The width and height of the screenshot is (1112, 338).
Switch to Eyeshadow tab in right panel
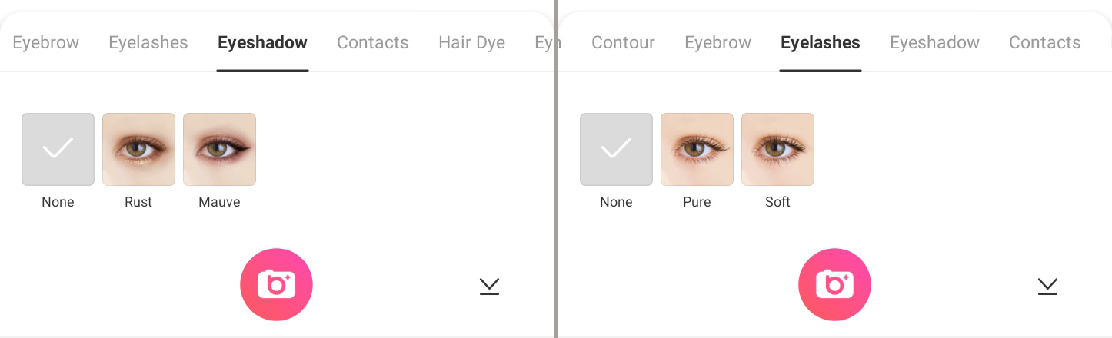coord(934,43)
